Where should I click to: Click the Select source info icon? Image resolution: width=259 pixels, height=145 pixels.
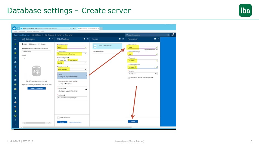(x=67, y=67)
